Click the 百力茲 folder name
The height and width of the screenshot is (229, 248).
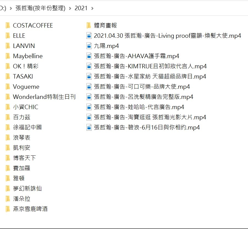[22, 117]
